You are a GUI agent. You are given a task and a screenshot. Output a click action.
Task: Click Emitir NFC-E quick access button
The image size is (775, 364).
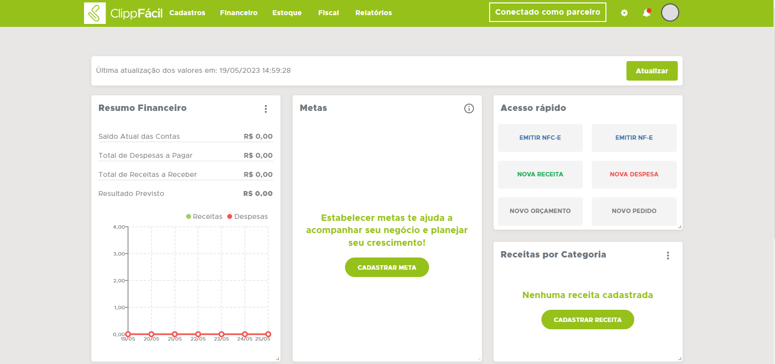click(x=540, y=138)
